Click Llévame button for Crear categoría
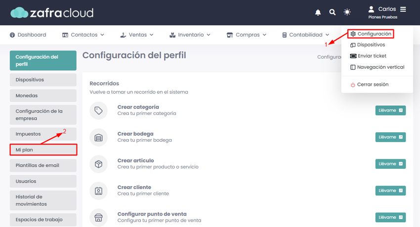Image resolution: width=420 pixels, height=227 pixels. pos(390,111)
